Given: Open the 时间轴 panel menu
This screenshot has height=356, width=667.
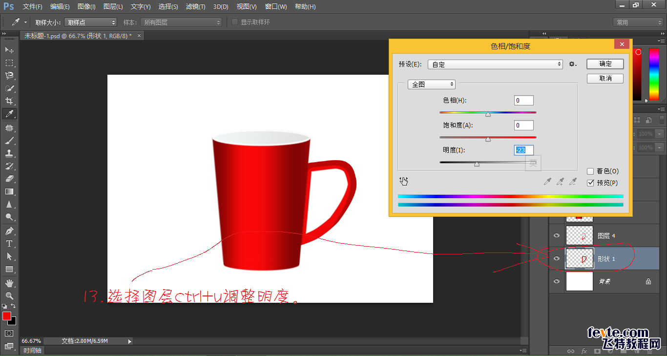Looking at the screenshot, I should (523, 350).
